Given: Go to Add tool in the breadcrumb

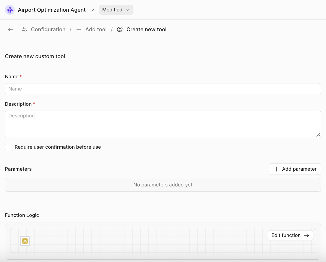Looking at the screenshot, I should pyautogui.click(x=96, y=29).
